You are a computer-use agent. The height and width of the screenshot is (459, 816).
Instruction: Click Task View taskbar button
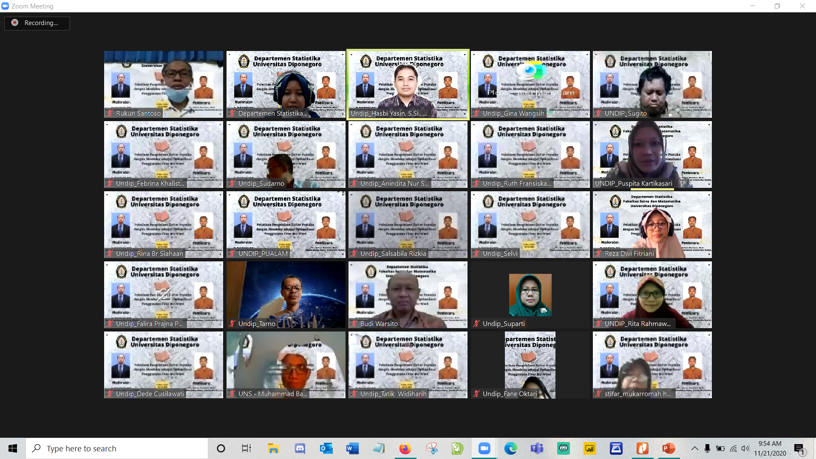(x=246, y=448)
